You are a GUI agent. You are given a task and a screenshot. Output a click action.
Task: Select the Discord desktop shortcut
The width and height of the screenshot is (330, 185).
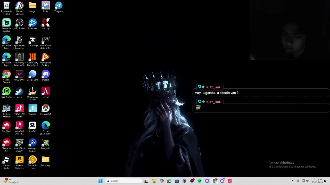[x=46, y=76]
